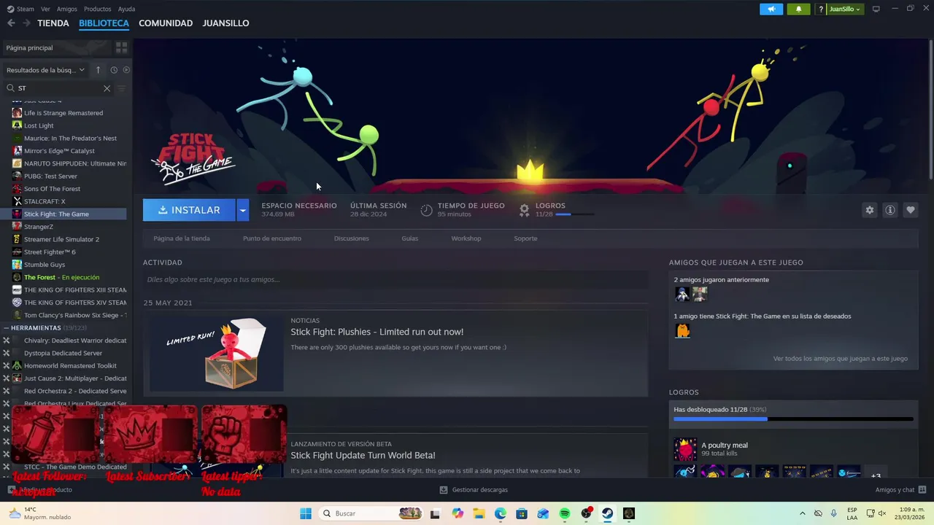Open the Productos menu
Viewport: 934px width, 525px height.
coord(98,9)
